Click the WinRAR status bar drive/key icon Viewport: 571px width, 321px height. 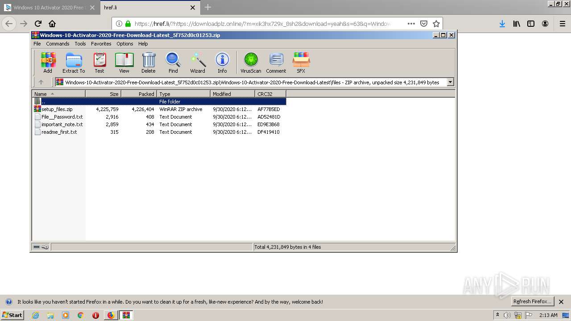41,247
